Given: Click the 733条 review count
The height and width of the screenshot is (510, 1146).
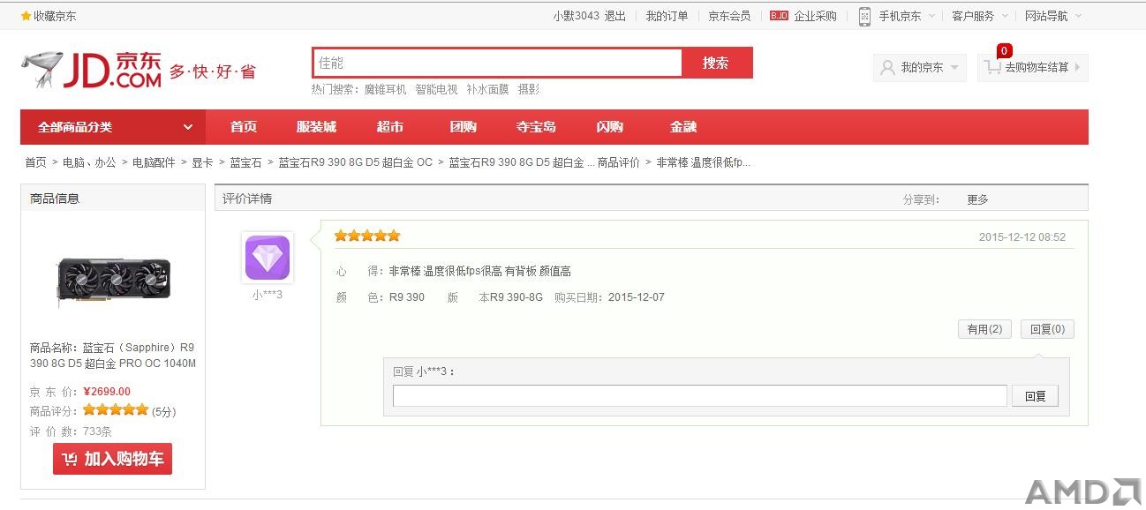Looking at the screenshot, I should pyautogui.click(x=97, y=431).
